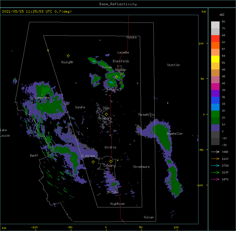Pick the red 65 dBZ legend swatch
Viewport: 236px width, 231px height.
click(x=215, y=39)
